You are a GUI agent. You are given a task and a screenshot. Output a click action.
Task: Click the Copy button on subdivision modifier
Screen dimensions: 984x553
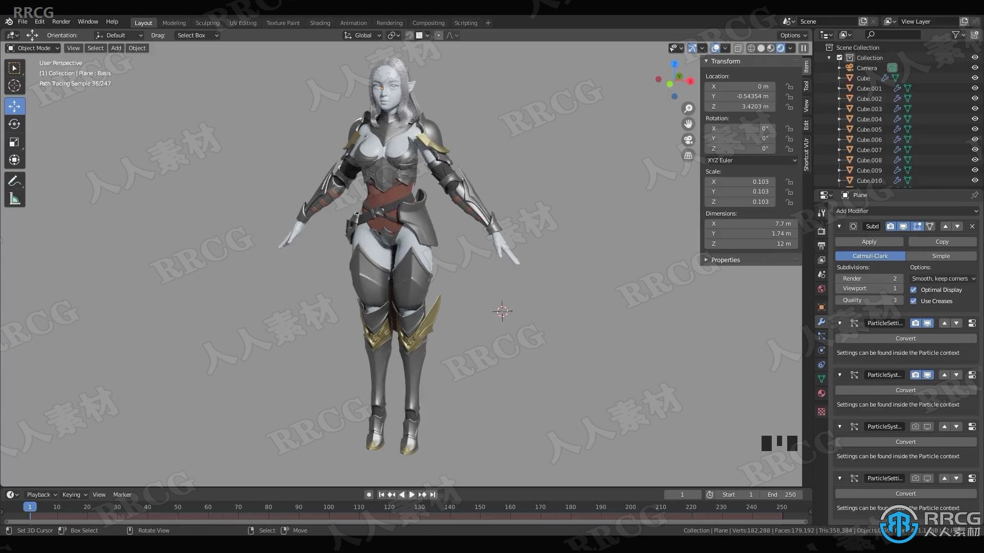(x=941, y=242)
